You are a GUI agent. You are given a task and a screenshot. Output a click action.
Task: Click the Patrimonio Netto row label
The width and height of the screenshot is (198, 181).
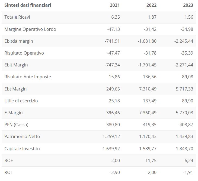click(x=22, y=136)
